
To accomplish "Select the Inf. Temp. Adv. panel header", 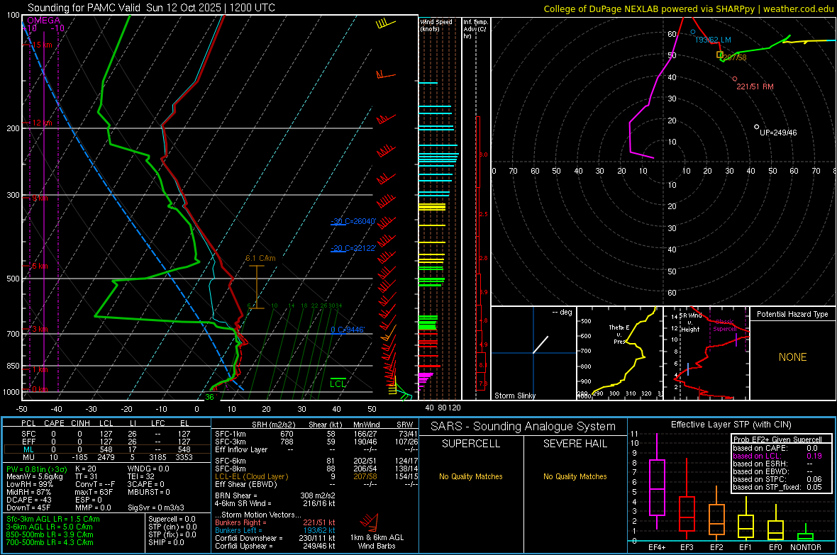I will click(475, 29).
